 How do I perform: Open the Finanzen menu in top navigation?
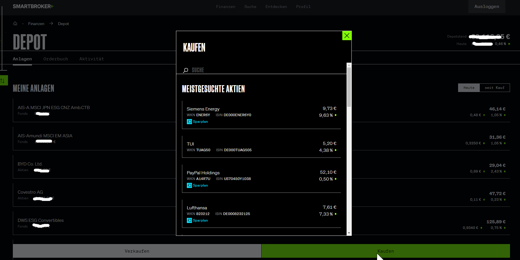226,7
